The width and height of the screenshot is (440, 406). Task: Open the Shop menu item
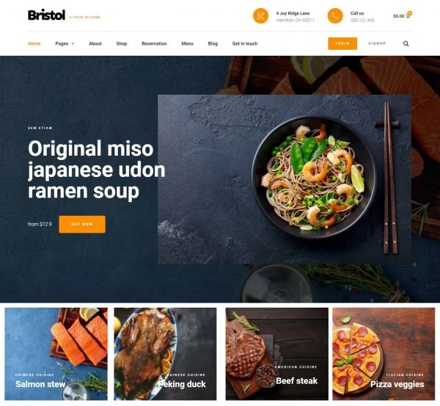122,43
